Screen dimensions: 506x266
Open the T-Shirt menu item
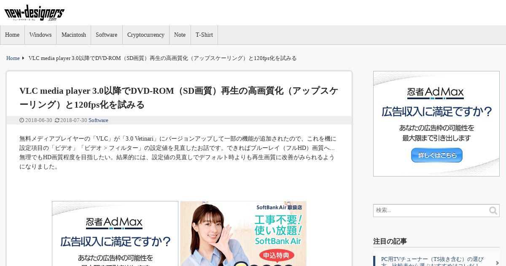pos(204,35)
